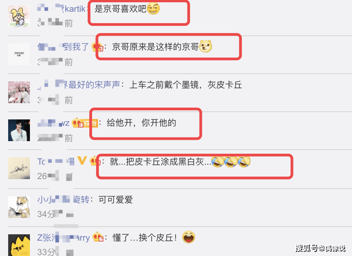The height and width of the screenshot is (256, 352).
Task: Open the handwritten signature avatar
Action: tap(19, 168)
